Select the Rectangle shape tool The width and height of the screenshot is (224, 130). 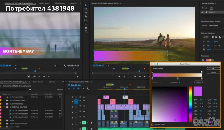pyautogui.click(x=86, y=24)
